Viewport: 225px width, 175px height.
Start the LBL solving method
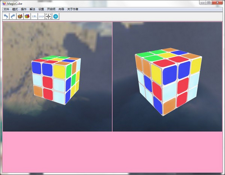coord(34,16)
